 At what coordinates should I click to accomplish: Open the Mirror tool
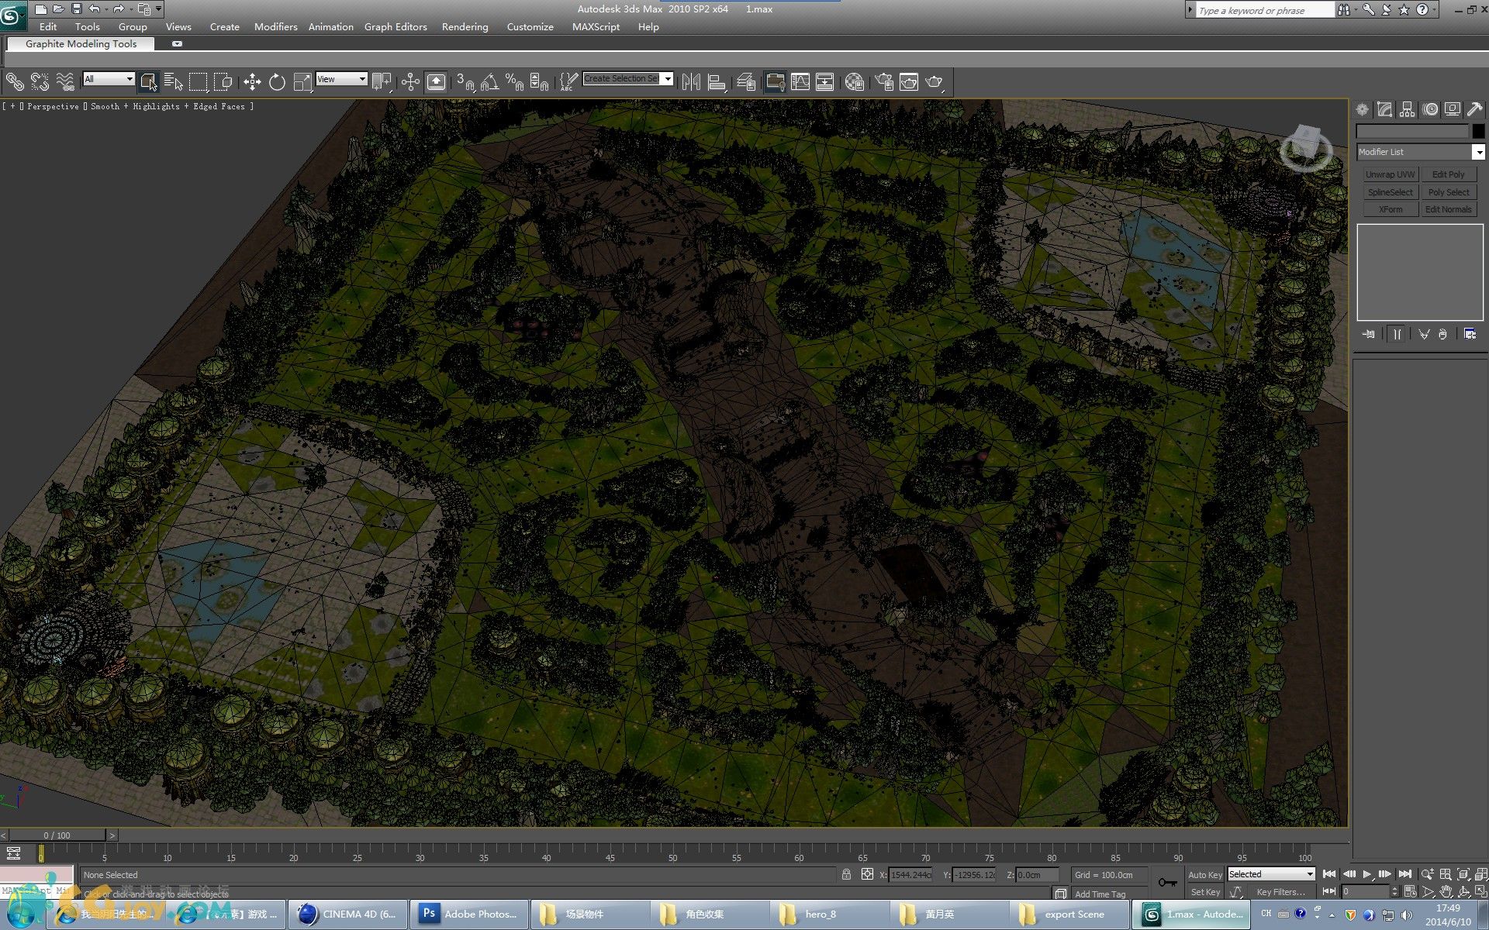coord(691,81)
